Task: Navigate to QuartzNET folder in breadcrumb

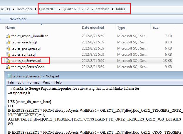Action: point(47,9)
